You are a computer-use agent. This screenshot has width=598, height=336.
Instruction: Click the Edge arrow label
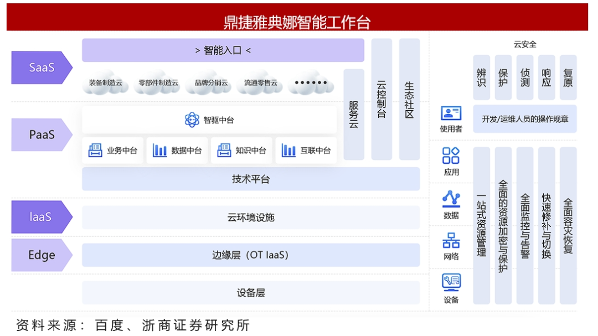click(42, 255)
